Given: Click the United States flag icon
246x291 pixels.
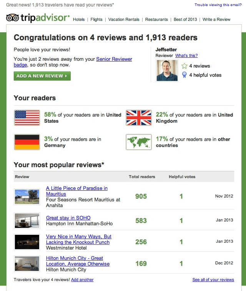Looking at the screenshot, I should pos(27,118).
